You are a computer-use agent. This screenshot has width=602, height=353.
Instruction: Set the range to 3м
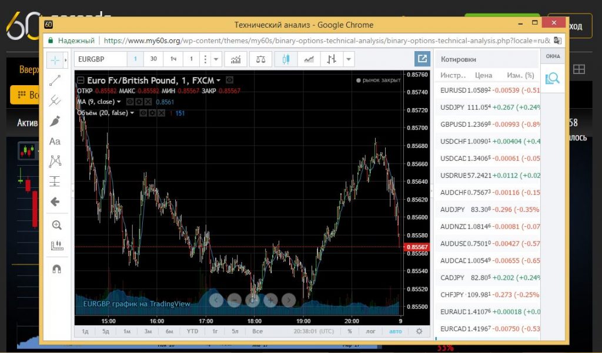click(x=148, y=331)
